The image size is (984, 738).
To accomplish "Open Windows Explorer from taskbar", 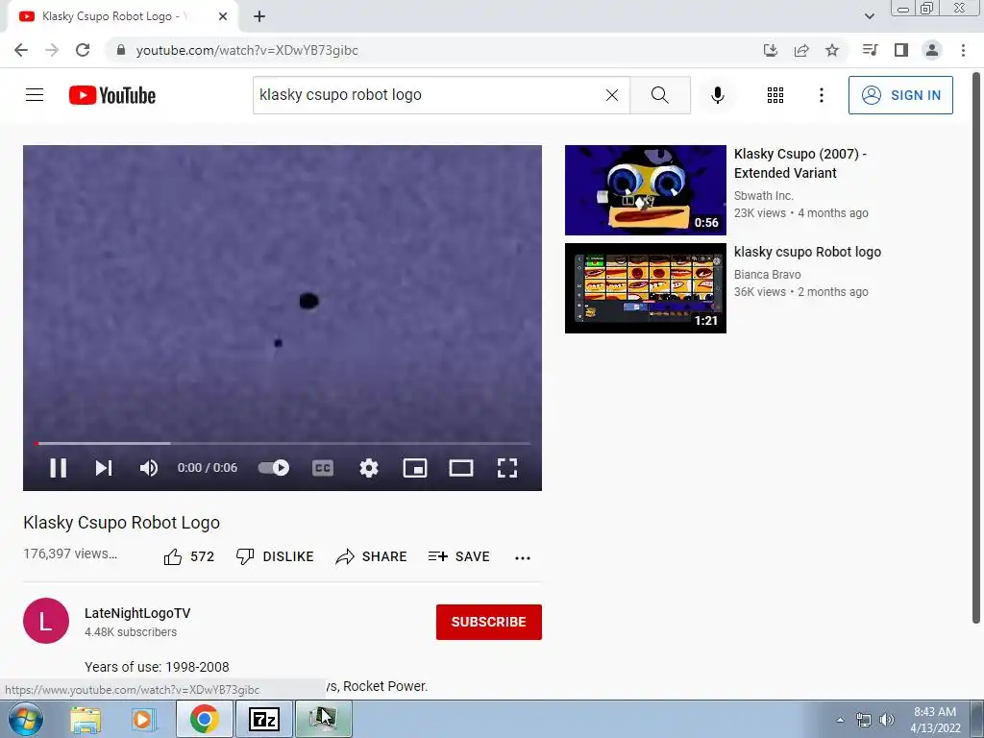I will (86, 720).
